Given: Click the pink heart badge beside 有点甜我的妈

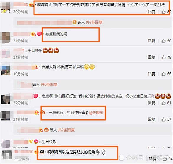Looking at the screenshot, I should (39, 34).
